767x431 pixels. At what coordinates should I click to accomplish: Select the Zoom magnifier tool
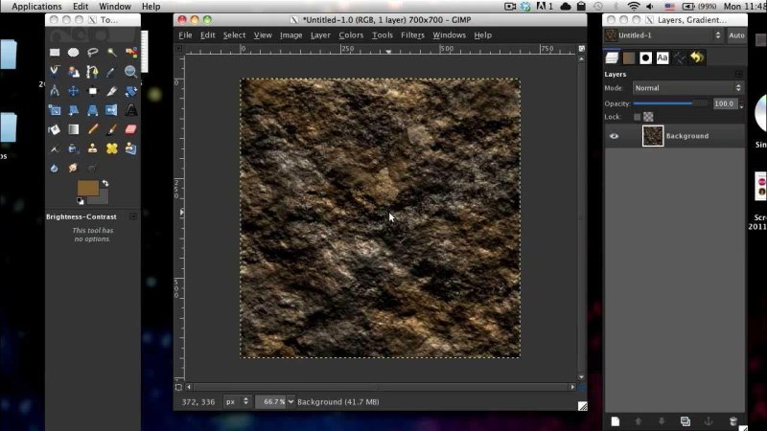(130, 71)
